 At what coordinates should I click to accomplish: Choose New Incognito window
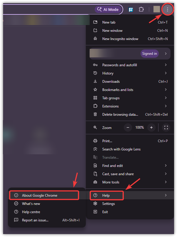pos(120,39)
